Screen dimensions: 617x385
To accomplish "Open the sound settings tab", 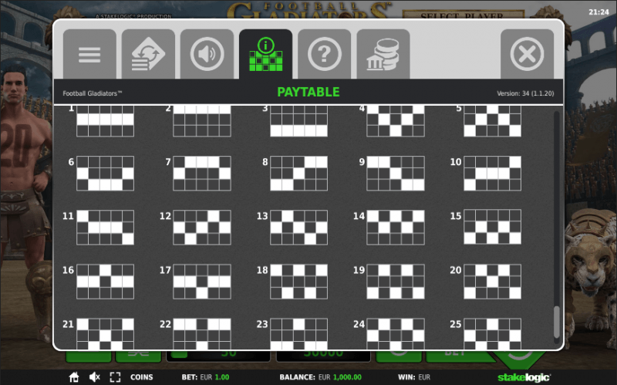I will tap(207, 54).
